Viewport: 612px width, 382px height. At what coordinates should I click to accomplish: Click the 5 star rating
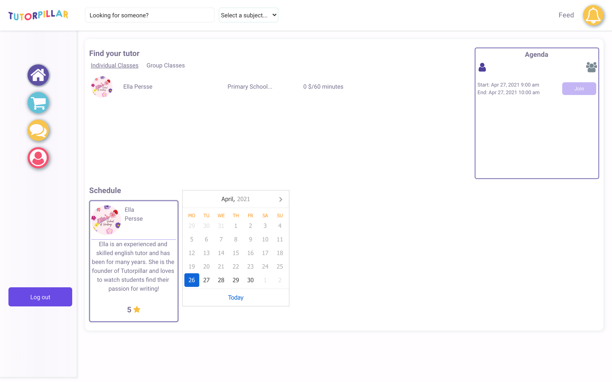[x=134, y=310]
